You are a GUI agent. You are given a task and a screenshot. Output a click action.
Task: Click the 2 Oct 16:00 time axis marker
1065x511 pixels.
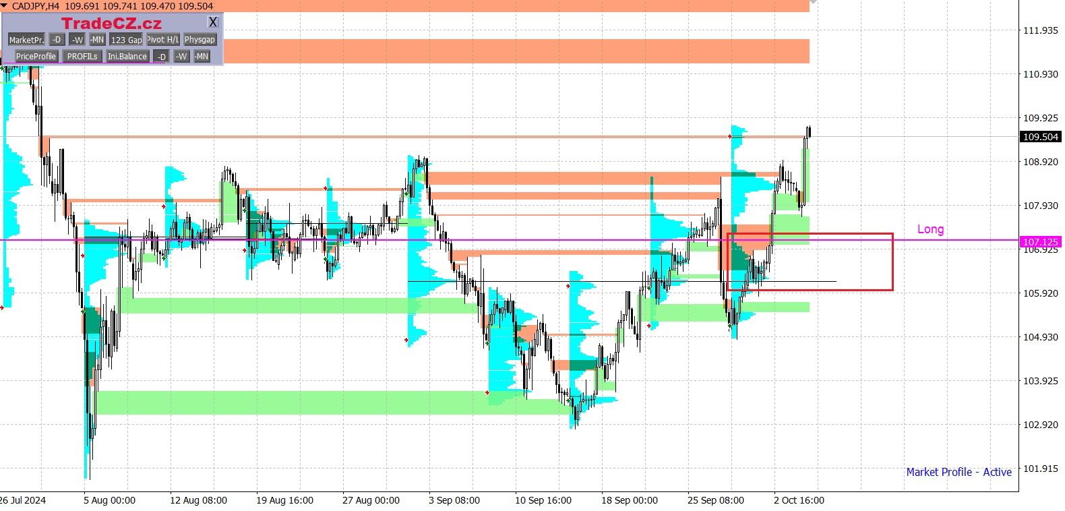tap(799, 500)
